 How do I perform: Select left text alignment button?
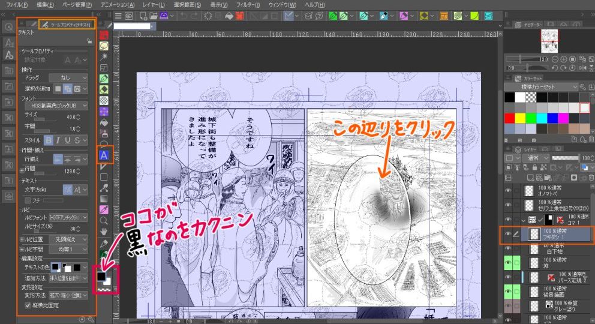[58, 160]
